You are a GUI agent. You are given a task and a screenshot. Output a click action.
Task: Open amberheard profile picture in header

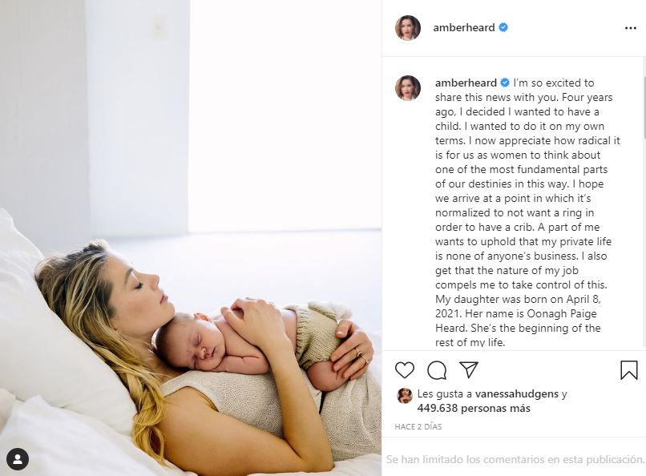(x=408, y=27)
